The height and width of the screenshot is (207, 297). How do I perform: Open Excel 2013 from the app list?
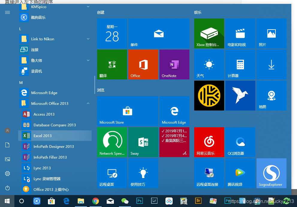tap(55, 136)
